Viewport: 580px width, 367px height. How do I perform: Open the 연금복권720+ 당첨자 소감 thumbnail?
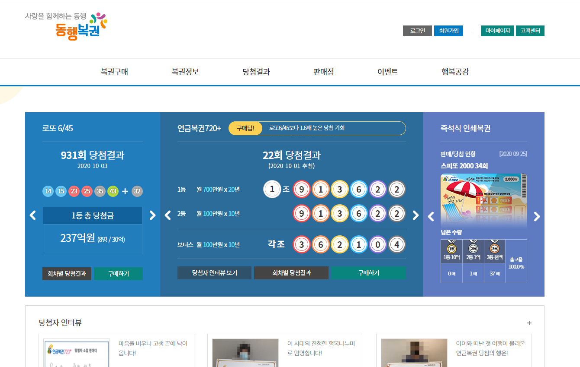(77, 353)
